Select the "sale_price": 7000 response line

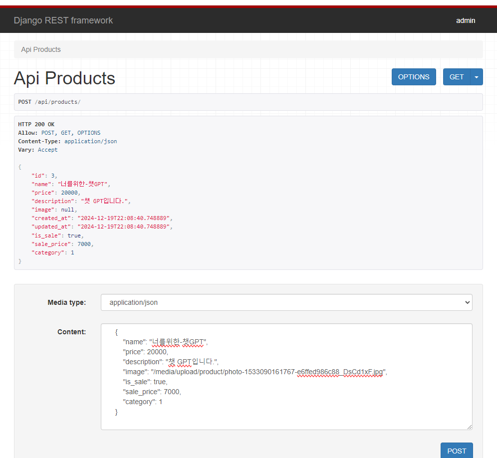[62, 244]
